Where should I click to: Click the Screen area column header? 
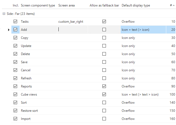[x=67, y=5]
